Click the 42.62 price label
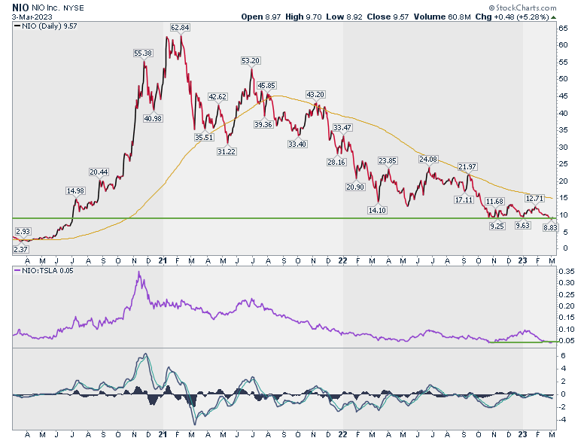The width and height of the screenshot is (587, 441). pos(217,97)
